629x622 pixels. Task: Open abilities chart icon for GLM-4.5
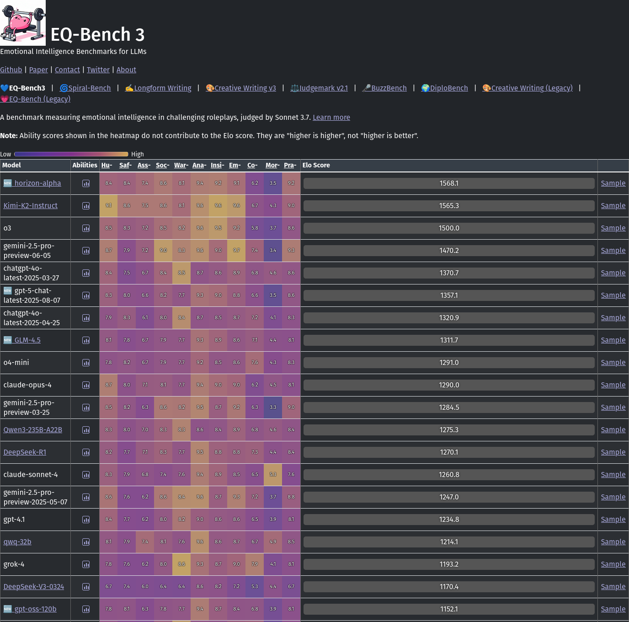pyautogui.click(x=86, y=340)
